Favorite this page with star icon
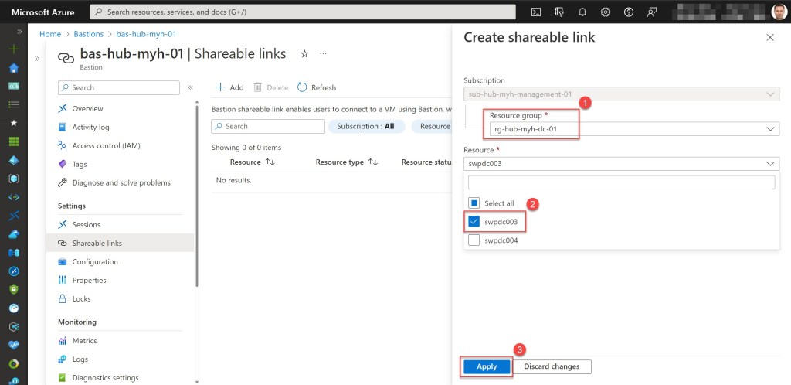Screen dimensions: 791x385 pyautogui.click(x=304, y=54)
